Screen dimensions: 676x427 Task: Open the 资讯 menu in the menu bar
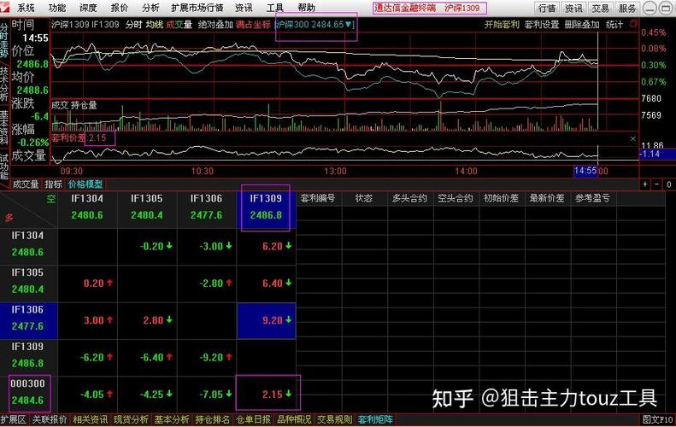click(244, 8)
